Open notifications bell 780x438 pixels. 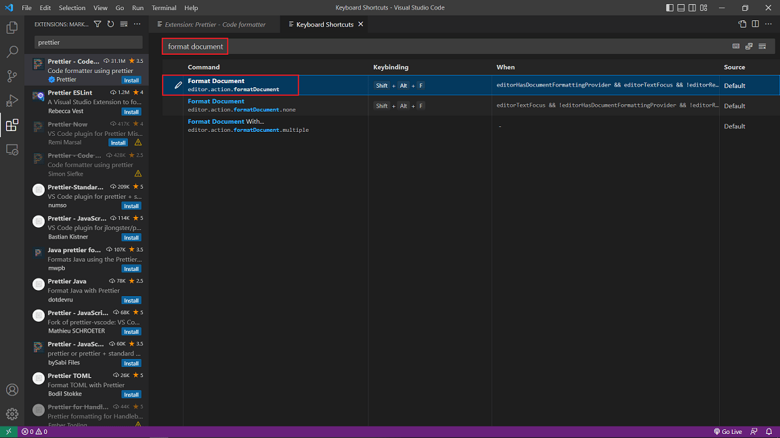click(x=769, y=431)
